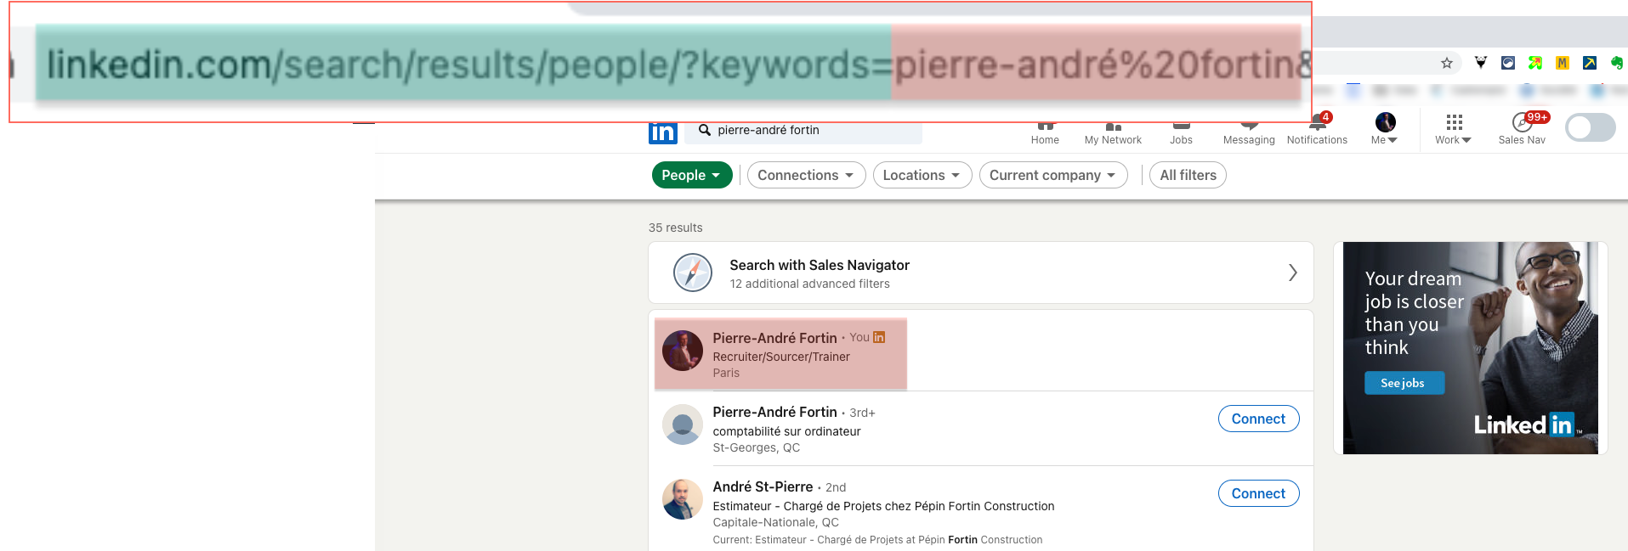Screen dimensions: 1628x551
Task: Go to the Home nav item
Action: coord(1045,133)
